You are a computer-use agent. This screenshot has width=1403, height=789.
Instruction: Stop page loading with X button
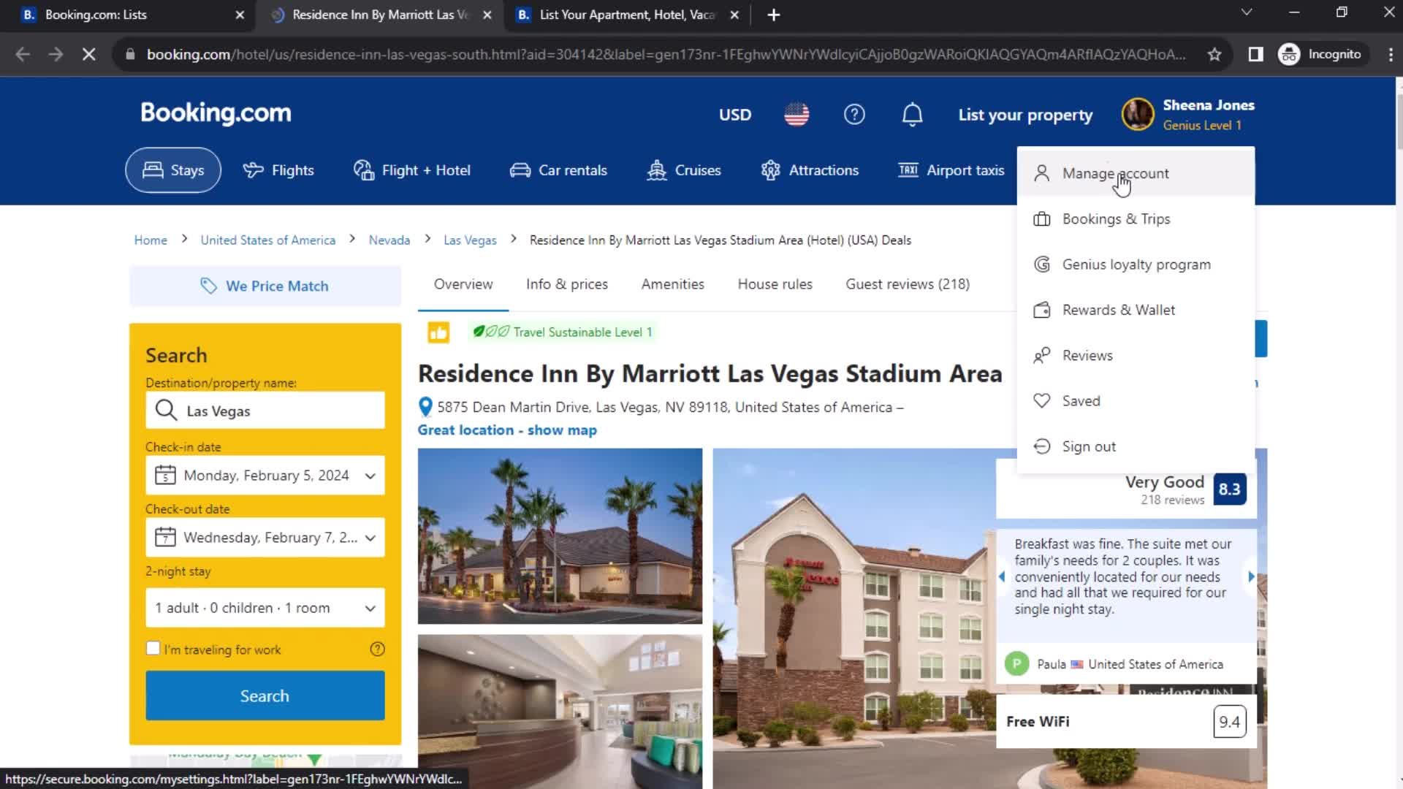tap(88, 54)
